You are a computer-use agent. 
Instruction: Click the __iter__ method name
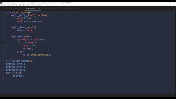[23, 28]
